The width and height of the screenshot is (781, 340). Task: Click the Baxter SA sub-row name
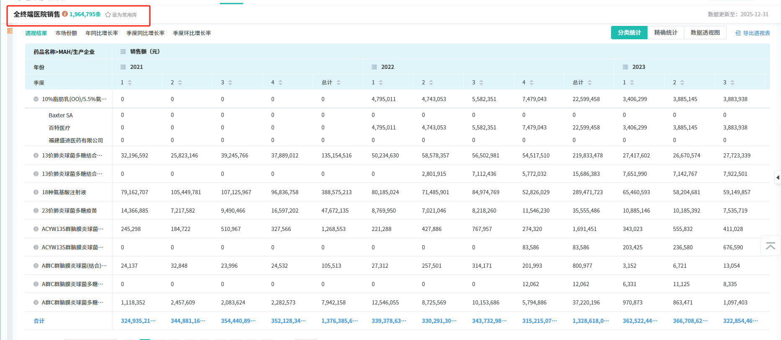click(61, 115)
